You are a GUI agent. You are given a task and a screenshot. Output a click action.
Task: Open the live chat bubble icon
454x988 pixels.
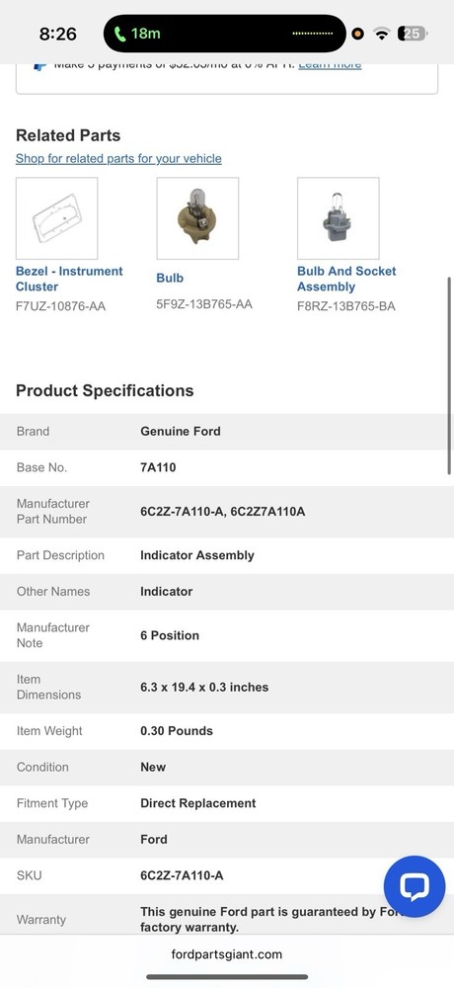point(415,886)
